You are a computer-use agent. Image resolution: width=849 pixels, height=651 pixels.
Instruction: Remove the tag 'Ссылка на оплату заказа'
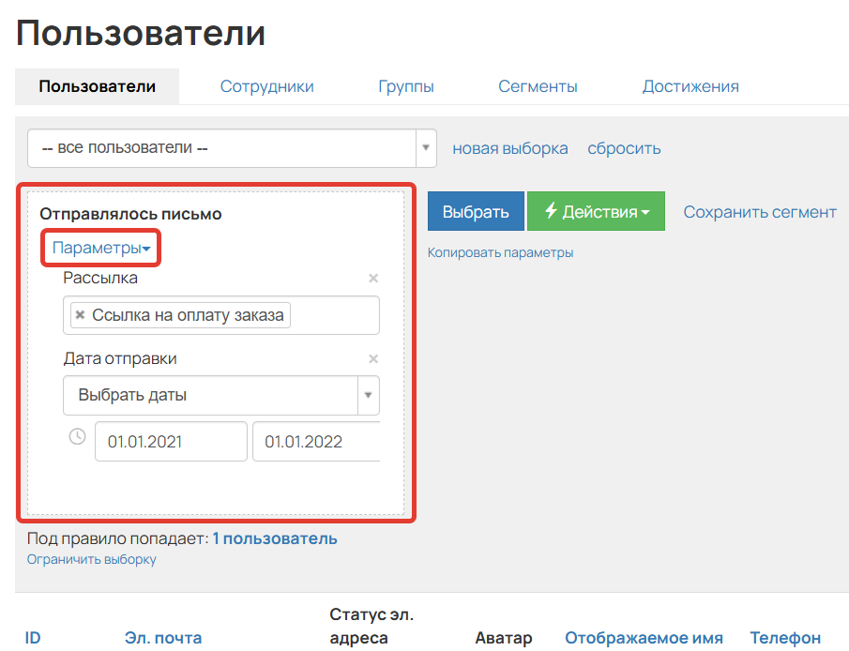click(x=79, y=315)
